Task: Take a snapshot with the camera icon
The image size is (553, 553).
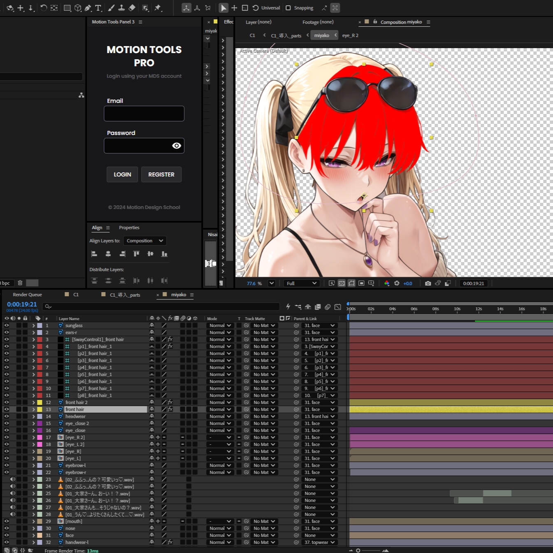Action: coord(428,283)
